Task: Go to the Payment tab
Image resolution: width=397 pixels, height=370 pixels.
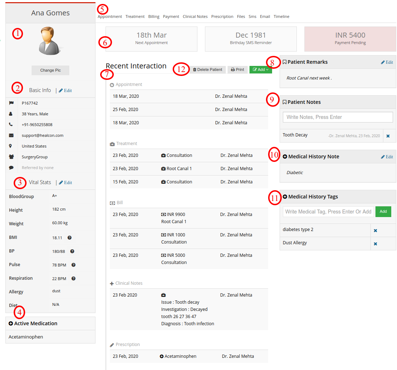Action: click(171, 16)
